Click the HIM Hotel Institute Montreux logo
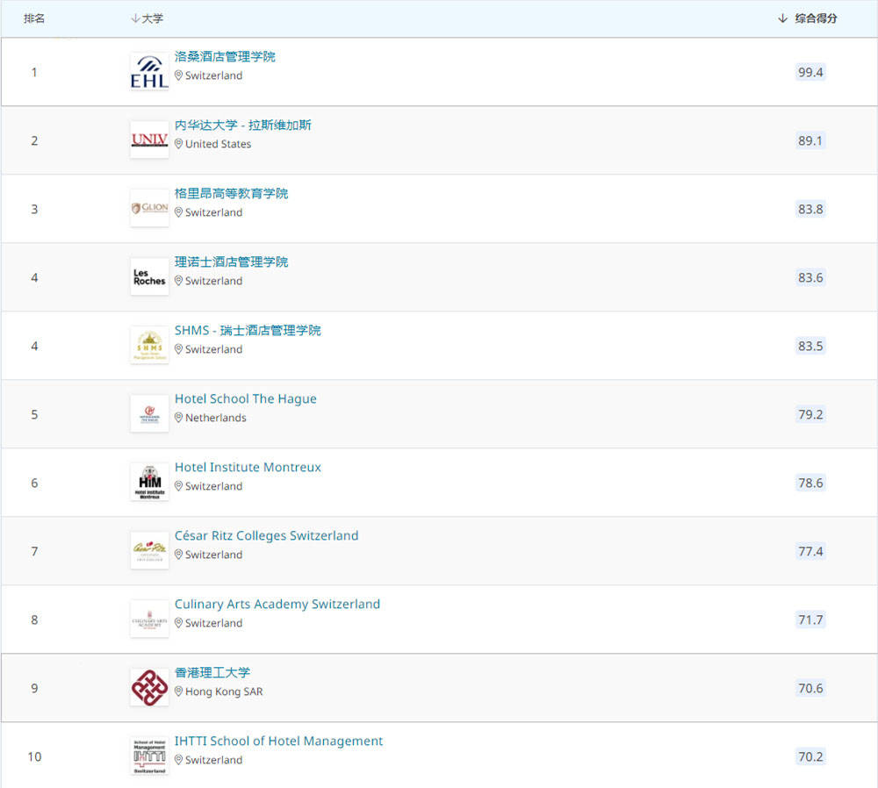The width and height of the screenshot is (878, 788). (149, 482)
